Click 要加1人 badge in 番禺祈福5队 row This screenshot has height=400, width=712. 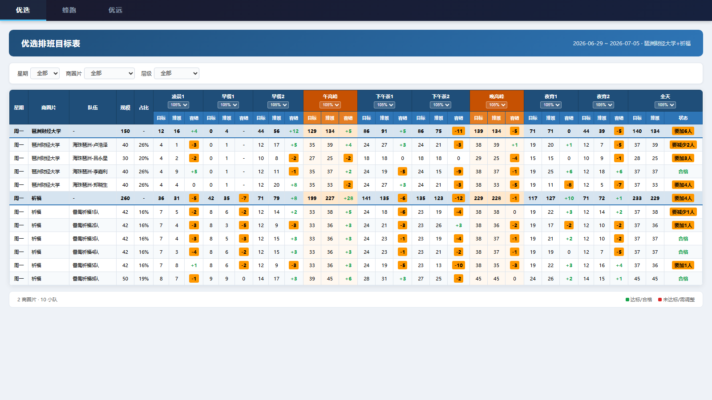tap(683, 265)
